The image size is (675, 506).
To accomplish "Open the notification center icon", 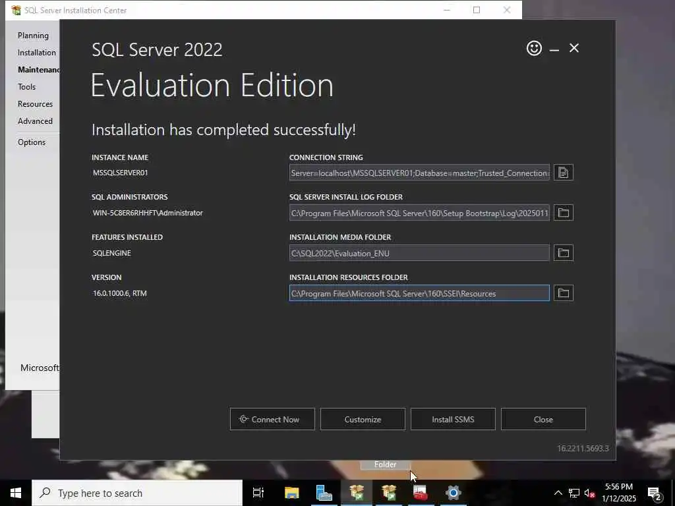I will (x=655, y=493).
